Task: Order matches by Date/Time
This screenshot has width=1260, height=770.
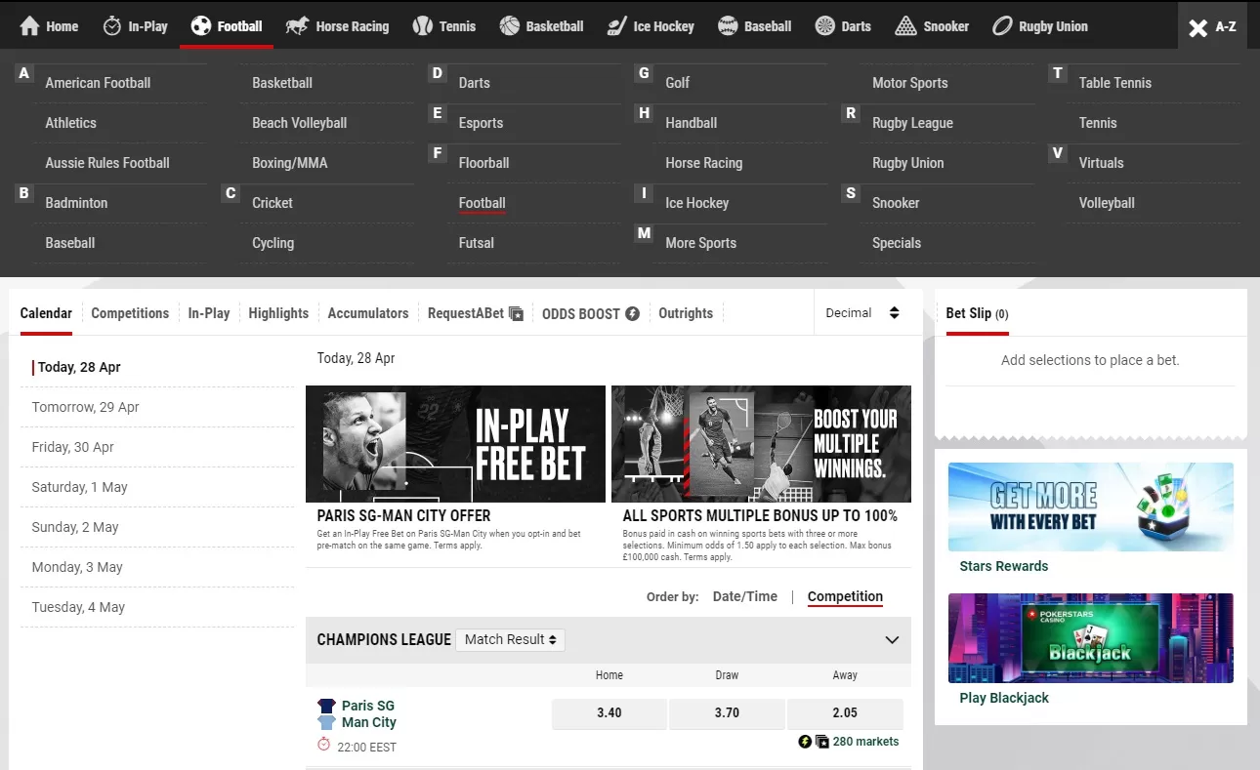Action: [x=745, y=596]
